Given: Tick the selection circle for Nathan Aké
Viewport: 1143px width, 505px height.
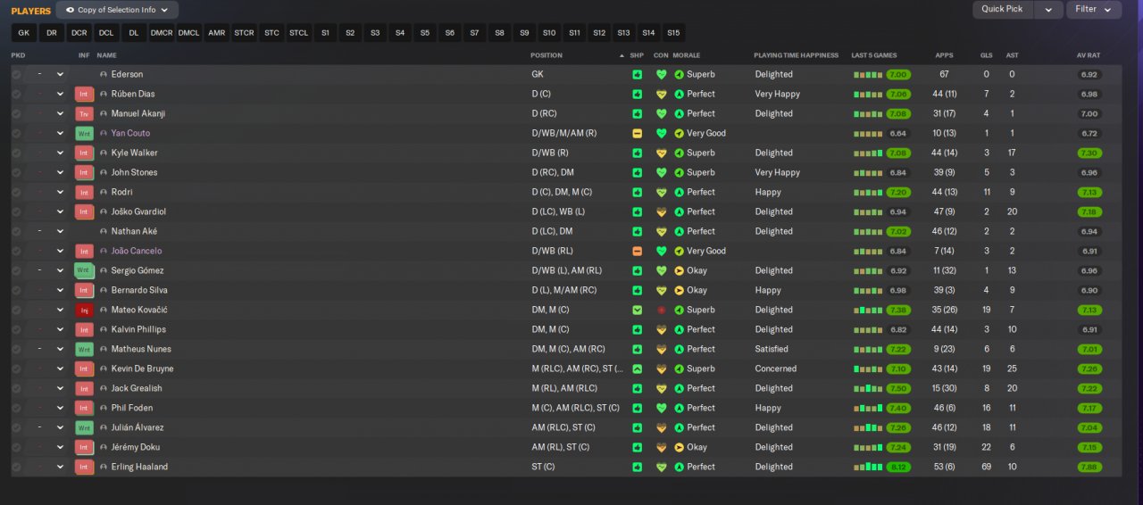Looking at the screenshot, I should pyautogui.click(x=16, y=231).
